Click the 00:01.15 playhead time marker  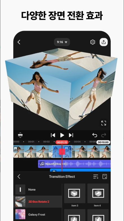tap(62, 142)
